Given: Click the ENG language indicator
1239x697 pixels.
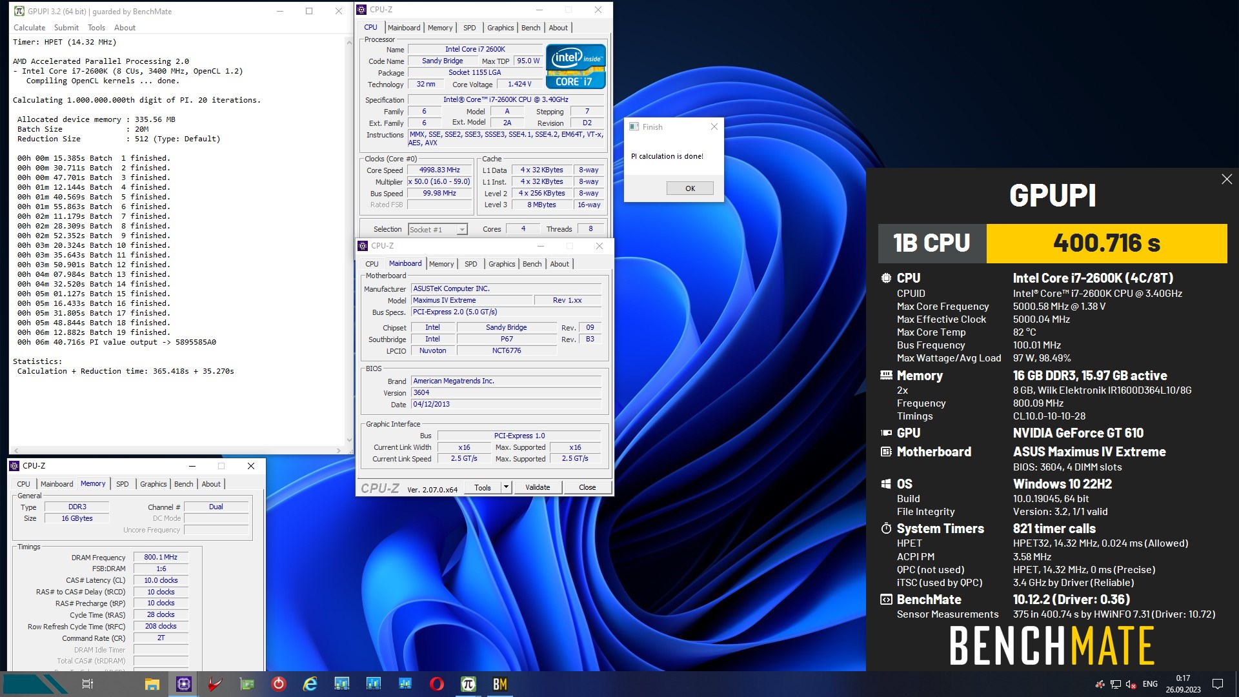Looking at the screenshot, I should tap(1150, 684).
